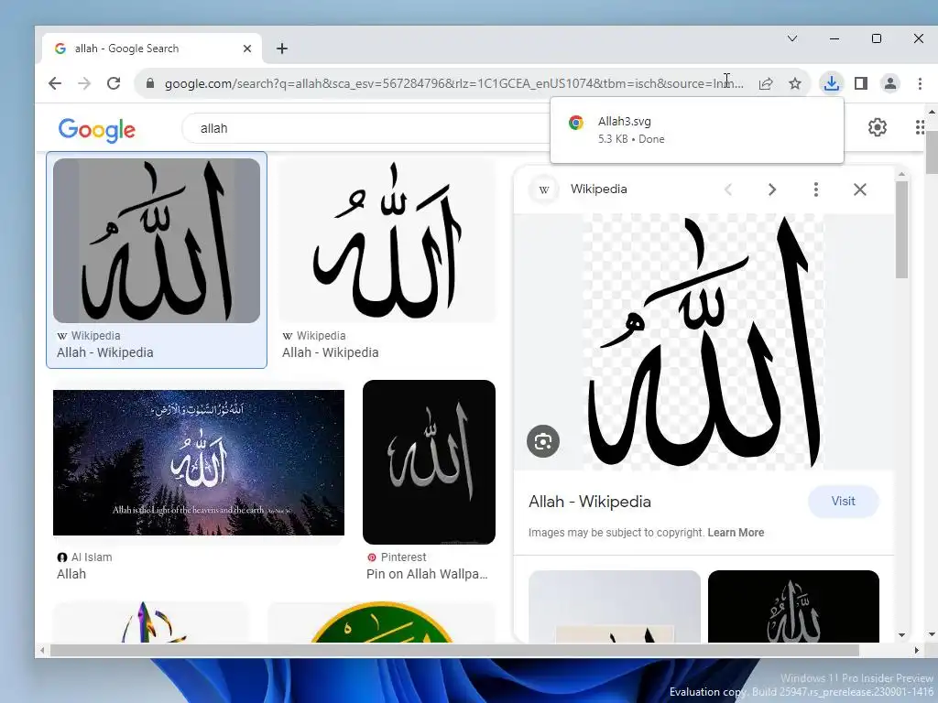The width and height of the screenshot is (938, 703).
Task: Open the Al Islam starry sky image
Action: pyautogui.click(x=199, y=462)
